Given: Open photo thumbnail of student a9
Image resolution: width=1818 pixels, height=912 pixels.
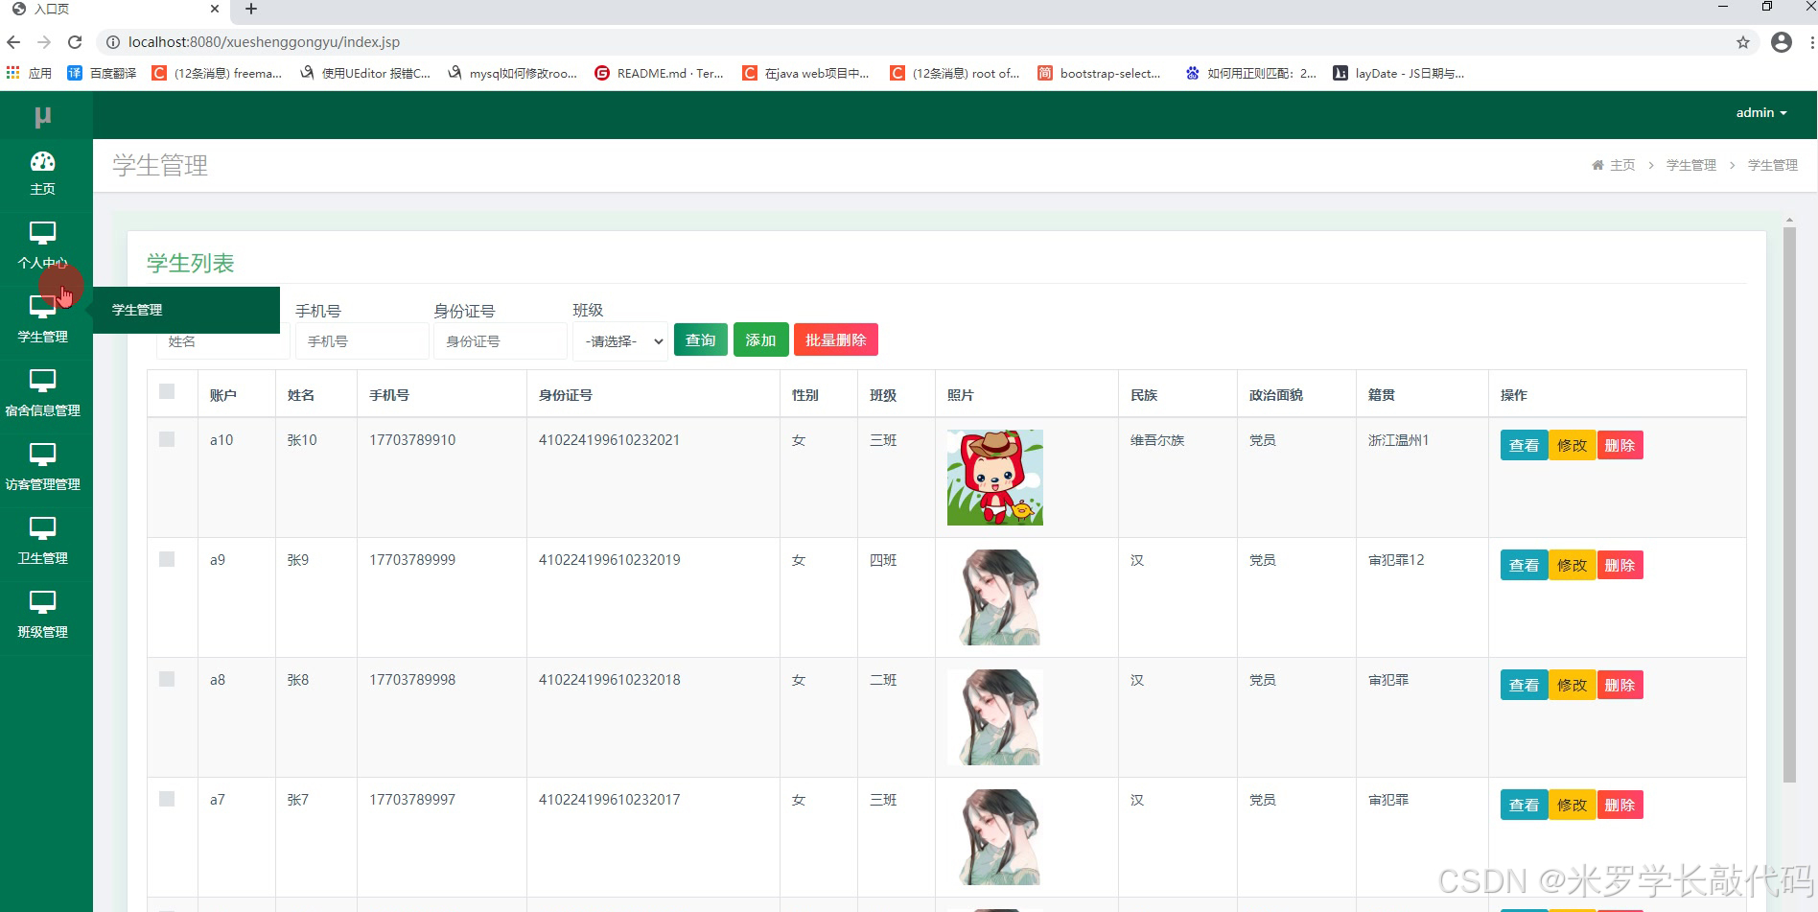Looking at the screenshot, I should tap(995, 597).
